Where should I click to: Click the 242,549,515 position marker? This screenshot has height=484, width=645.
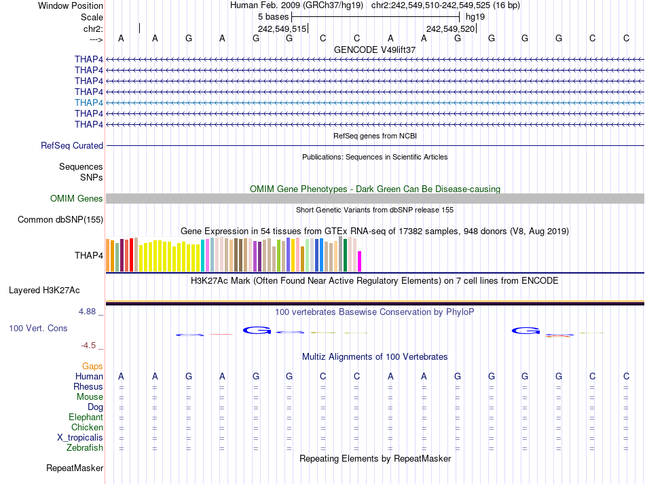coord(282,29)
